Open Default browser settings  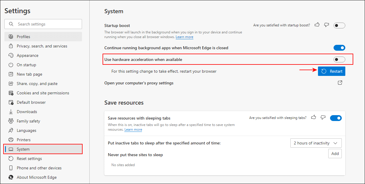pyautogui.click(x=43, y=102)
